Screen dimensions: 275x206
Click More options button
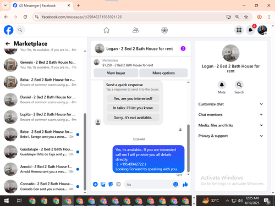click(163, 73)
